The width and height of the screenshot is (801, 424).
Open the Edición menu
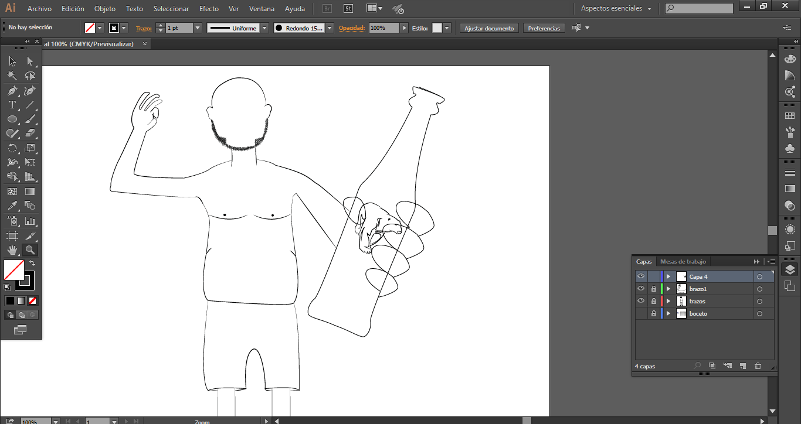click(73, 9)
